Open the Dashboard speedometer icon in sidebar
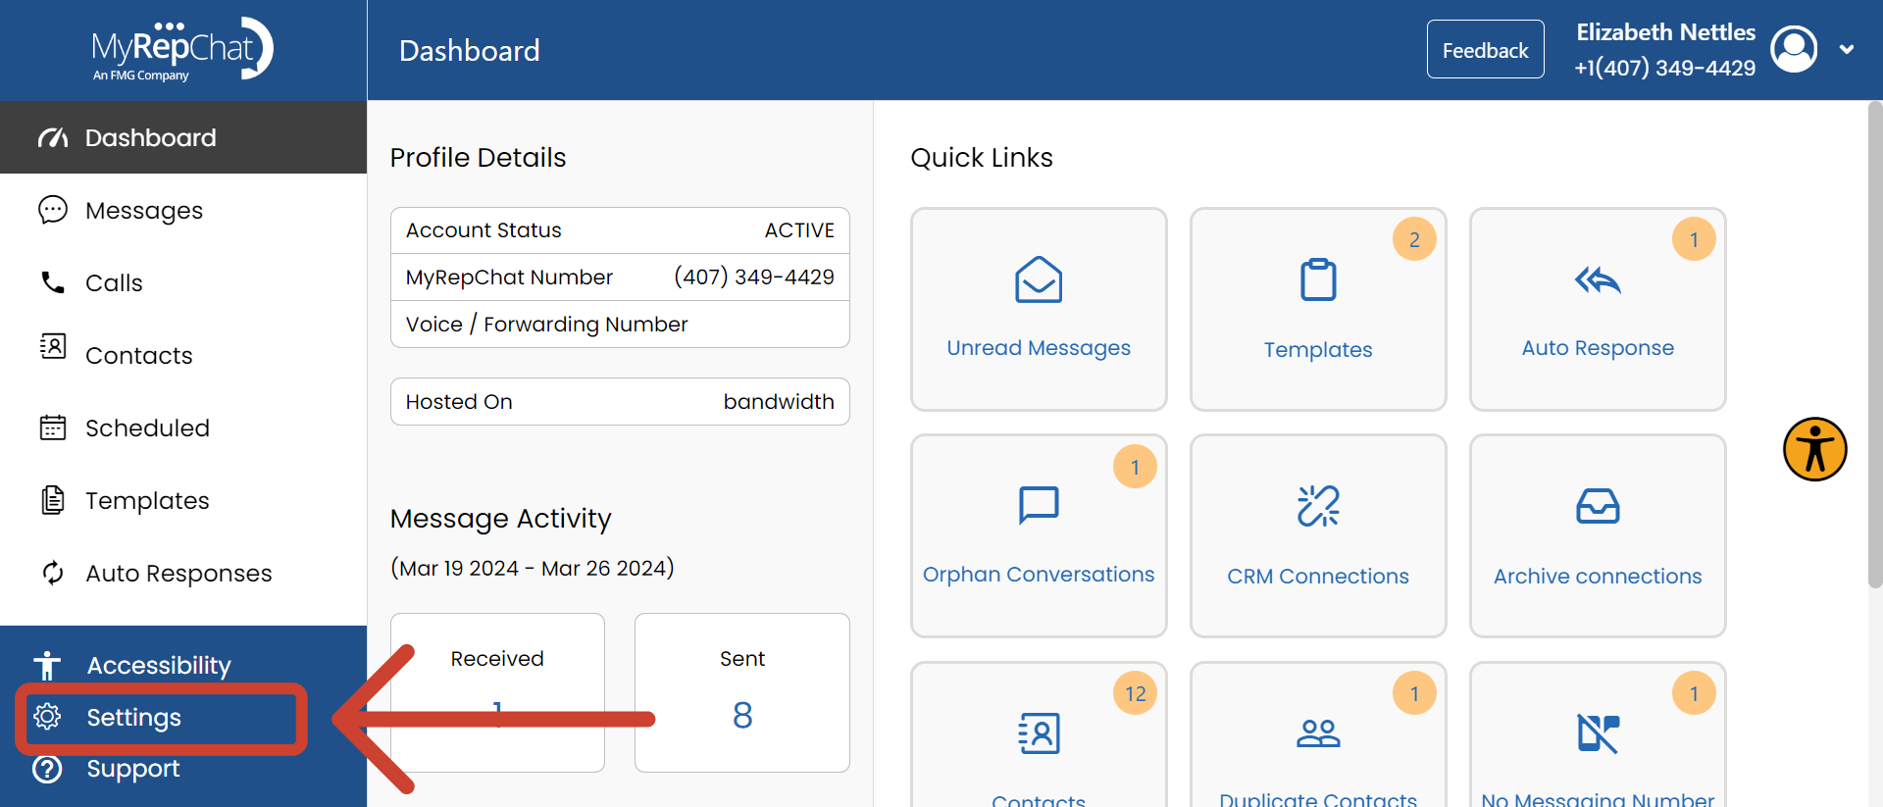 [x=53, y=137]
